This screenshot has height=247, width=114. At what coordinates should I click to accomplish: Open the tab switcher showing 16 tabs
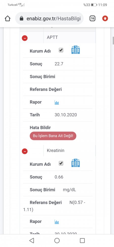pyautogui.click(x=92, y=18)
